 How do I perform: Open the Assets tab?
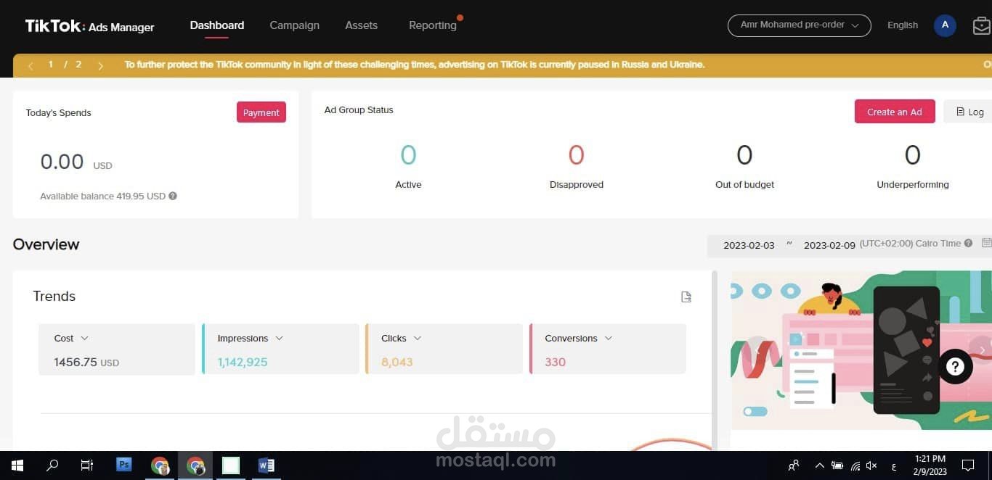pyautogui.click(x=361, y=25)
